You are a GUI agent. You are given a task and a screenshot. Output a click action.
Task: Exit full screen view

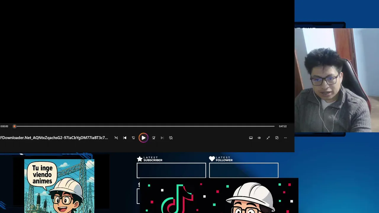[x=268, y=138]
